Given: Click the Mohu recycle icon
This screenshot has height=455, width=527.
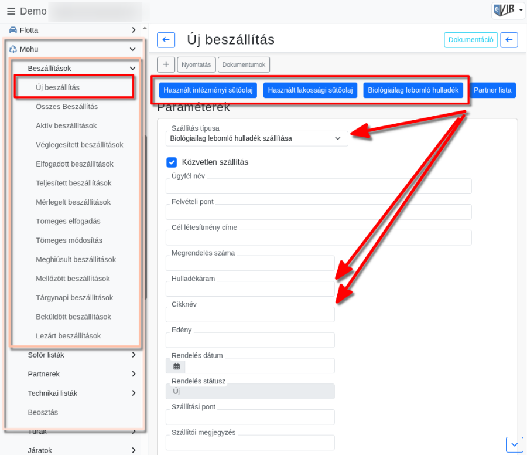Looking at the screenshot, I should (x=13, y=49).
